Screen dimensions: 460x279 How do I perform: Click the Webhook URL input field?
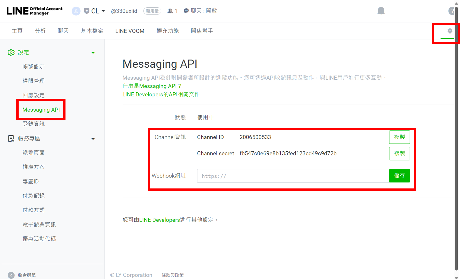coord(293,176)
